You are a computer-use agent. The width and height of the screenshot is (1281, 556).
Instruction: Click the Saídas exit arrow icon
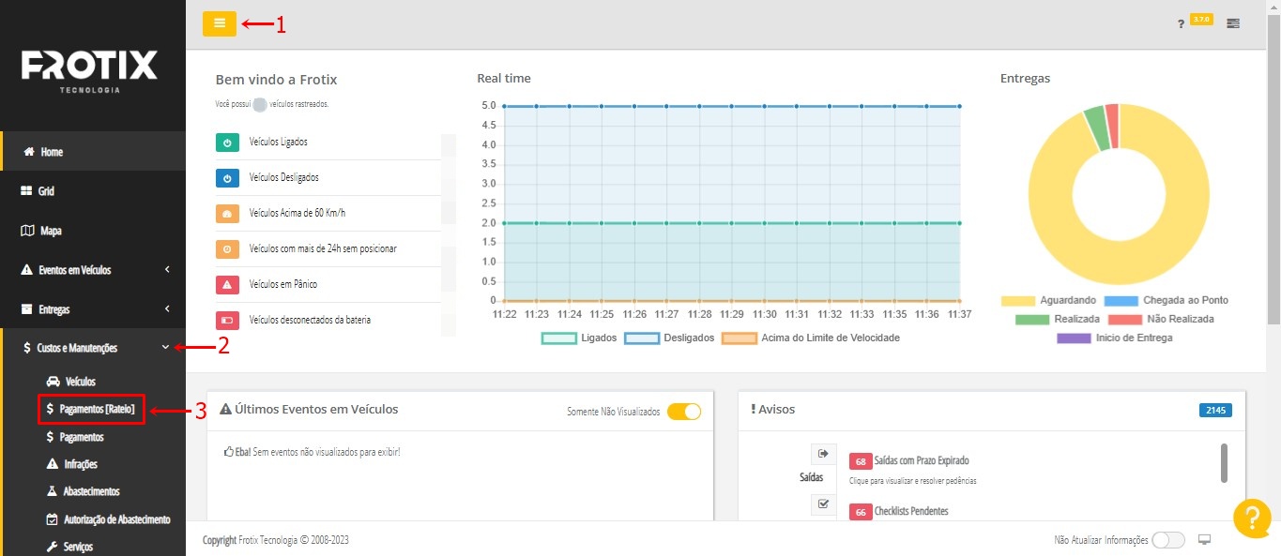[x=823, y=455]
